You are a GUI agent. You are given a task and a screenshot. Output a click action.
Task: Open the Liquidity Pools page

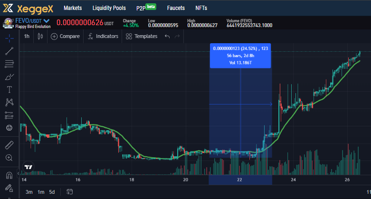(x=109, y=8)
